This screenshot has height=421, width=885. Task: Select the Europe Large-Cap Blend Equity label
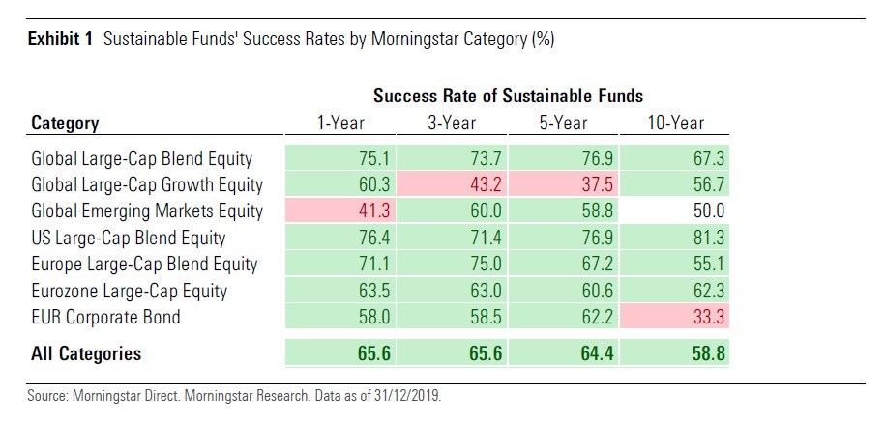coord(145,264)
